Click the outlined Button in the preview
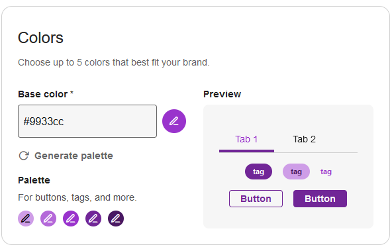392x247 pixels. coord(256,199)
